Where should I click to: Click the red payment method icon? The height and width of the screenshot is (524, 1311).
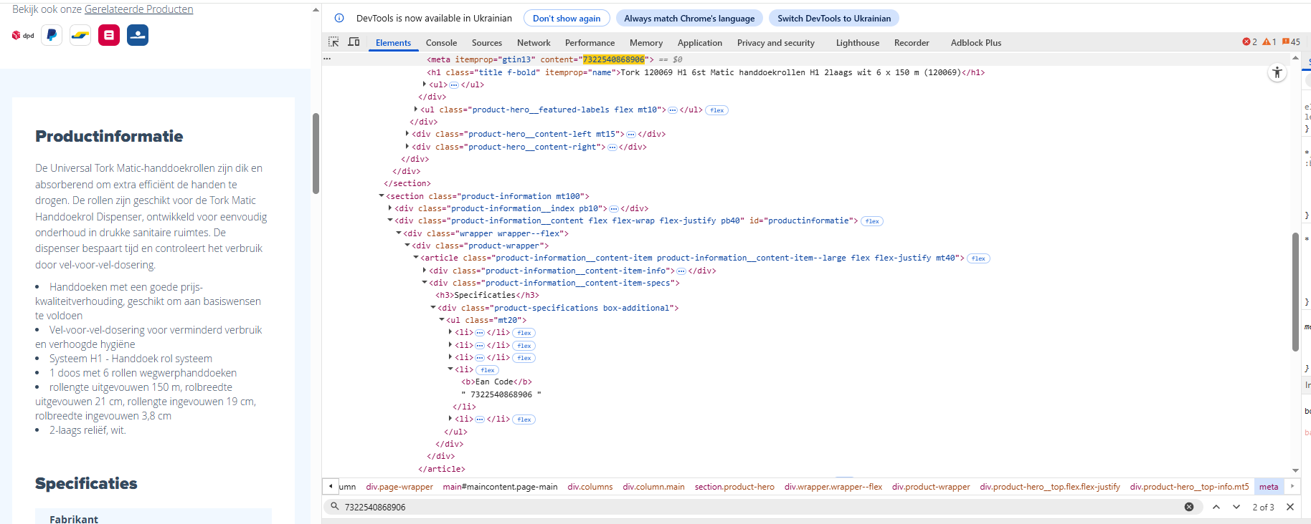click(x=109, y=35)
